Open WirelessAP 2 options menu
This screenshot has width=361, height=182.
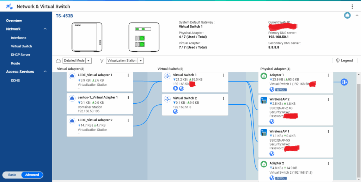point(328,99)
